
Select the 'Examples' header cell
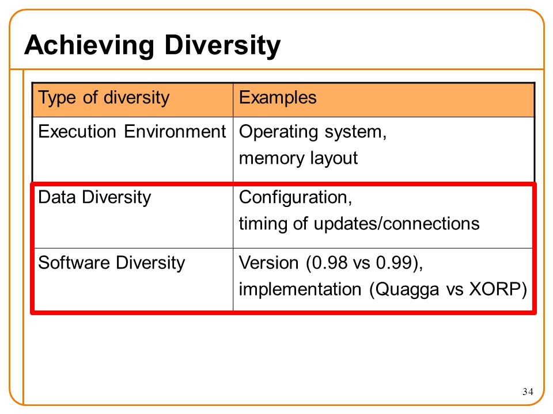pyautogui.click(x=384, y=100)
